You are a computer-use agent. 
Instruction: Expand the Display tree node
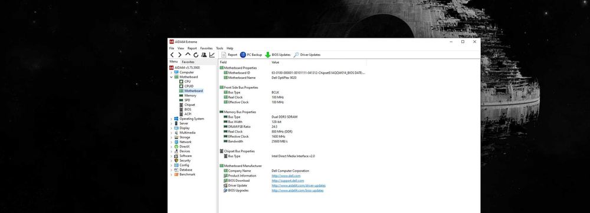coord(172,128)
